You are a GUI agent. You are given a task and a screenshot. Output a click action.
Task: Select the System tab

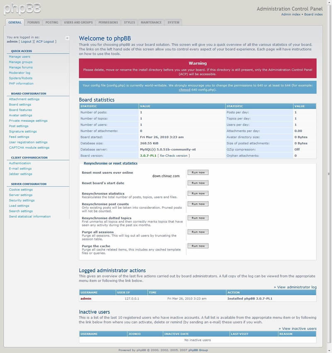click(x=173, y=22)
